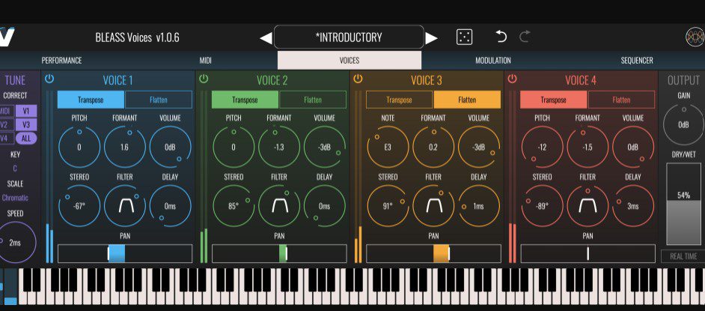Click the Voice 4 PAN slider
The width and height of the screenshot is (705, 311).
[587, 253]
